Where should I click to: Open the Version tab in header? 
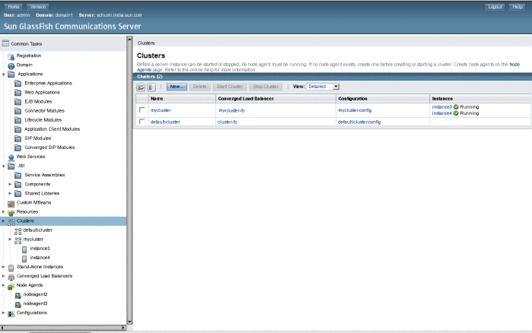click(38, 6)
